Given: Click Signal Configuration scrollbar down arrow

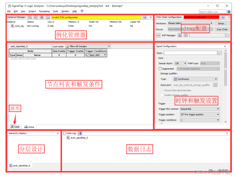Looking at the screenshot, I should pyautogui.click(x=226, y=122).
